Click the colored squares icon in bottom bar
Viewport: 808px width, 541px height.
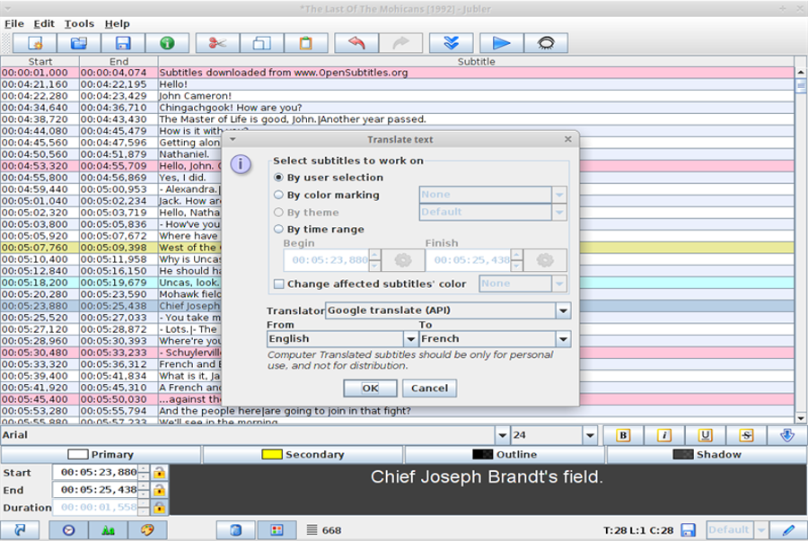click(277, 529)
